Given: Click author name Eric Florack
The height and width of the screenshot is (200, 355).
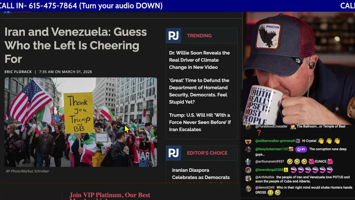Looking at the screenshot, I should tap(18, 72).
